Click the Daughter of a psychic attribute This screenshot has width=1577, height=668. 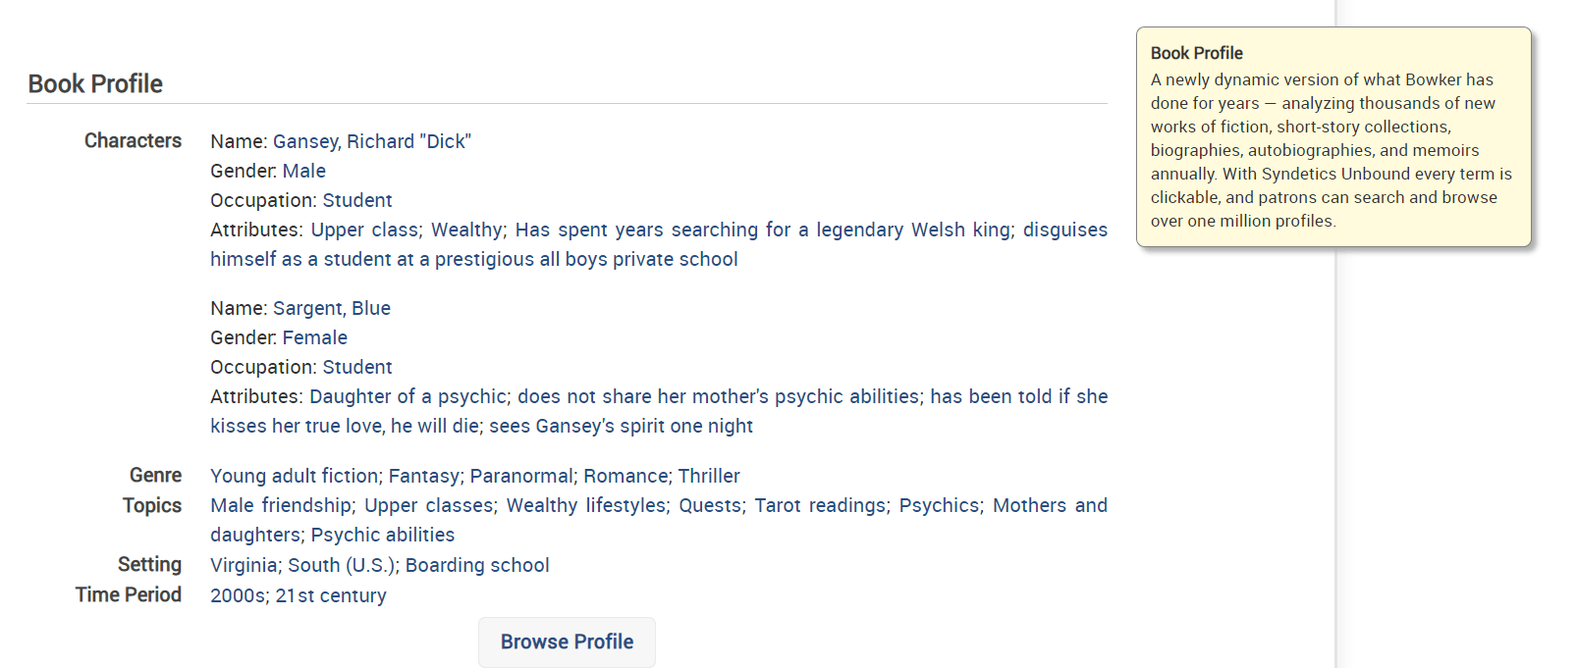pos(408,396)
